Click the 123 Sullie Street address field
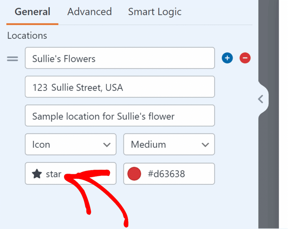This screenshot has width=288, height=229. [120, 87]
